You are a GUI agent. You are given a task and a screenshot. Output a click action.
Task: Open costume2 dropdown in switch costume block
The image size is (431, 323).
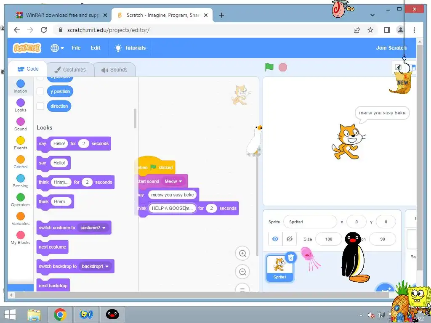point(93,228)
